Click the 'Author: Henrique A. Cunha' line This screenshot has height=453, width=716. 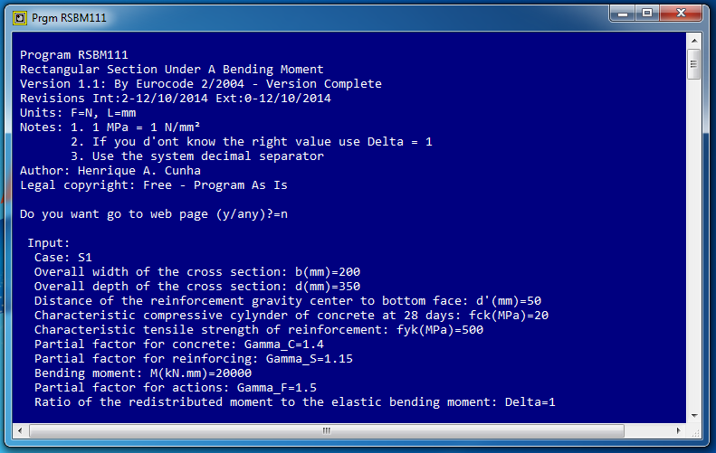point(110,171)
